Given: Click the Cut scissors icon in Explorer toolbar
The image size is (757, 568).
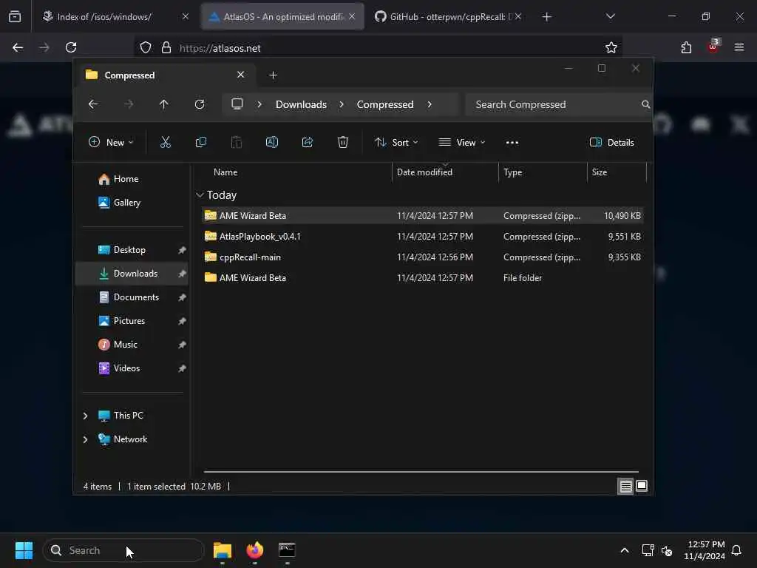Looking at the screenshot, I should [165, 142].
